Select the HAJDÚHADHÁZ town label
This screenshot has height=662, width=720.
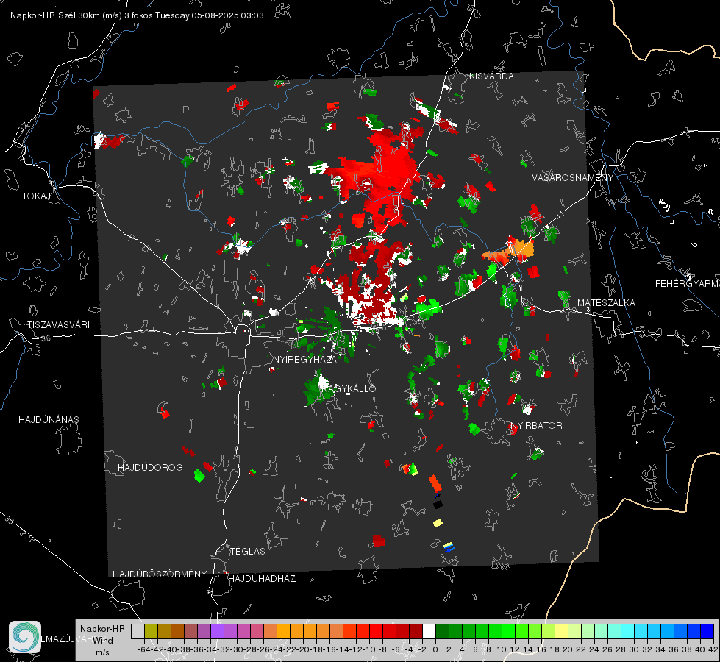262,578
